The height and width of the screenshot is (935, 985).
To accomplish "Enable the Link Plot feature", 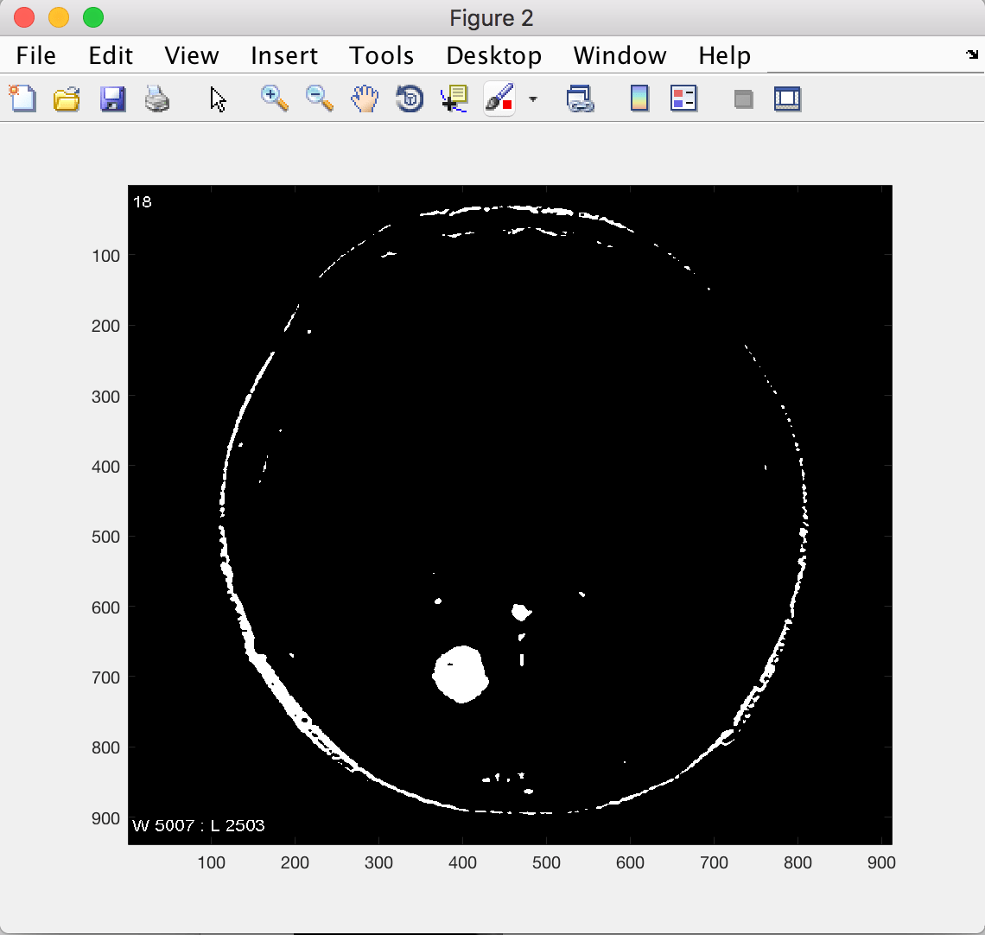I will click(581, 98).
